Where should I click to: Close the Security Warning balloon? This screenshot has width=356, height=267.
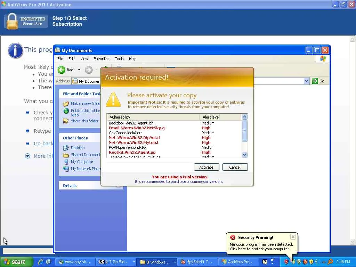click(293, 237)
